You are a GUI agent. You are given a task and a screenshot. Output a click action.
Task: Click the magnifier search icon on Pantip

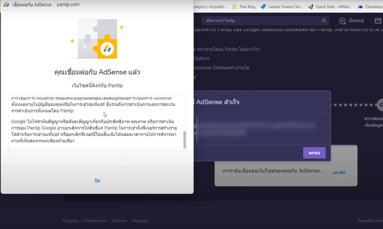click(x=324, y=21)
